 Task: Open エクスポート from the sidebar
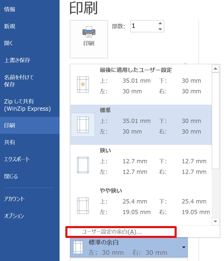pos(17,159)
